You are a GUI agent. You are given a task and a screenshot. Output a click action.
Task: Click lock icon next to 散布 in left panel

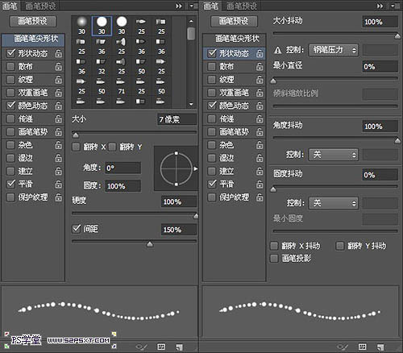[x=59, y=66]
